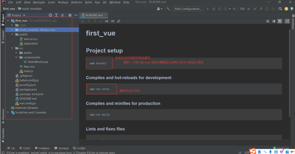Open the Database side panel
Image resolution: width=295 pixels, height=154 pixels.
293,22
